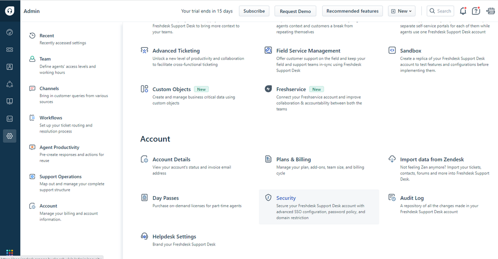
Task: Click the Security shield icon
Action: coord(268,198)
